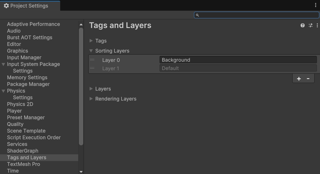Image resolution: width=320 pixels, height=174 pixels.
Task: Open the Tags and Layers kebab menu
Action: coord(317,25)
